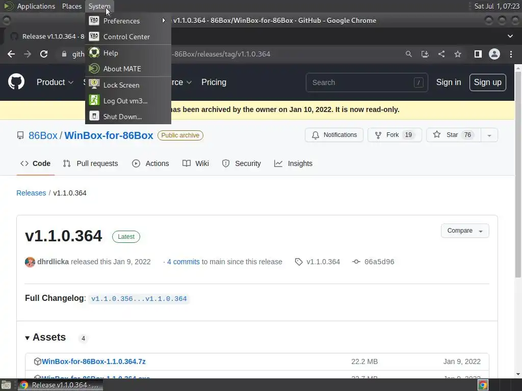Click the address bar zoom magnifier icon

tap(408, 54)
